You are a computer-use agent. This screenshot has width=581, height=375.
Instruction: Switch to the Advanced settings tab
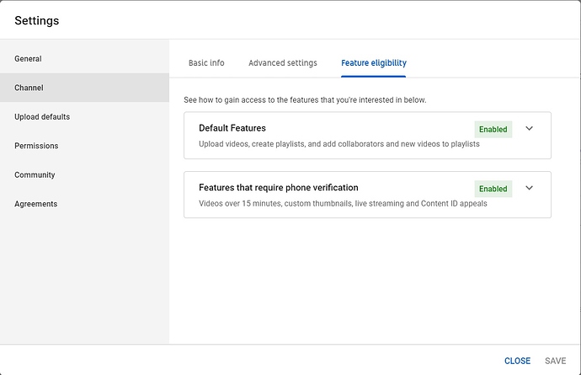pos(283,63)
